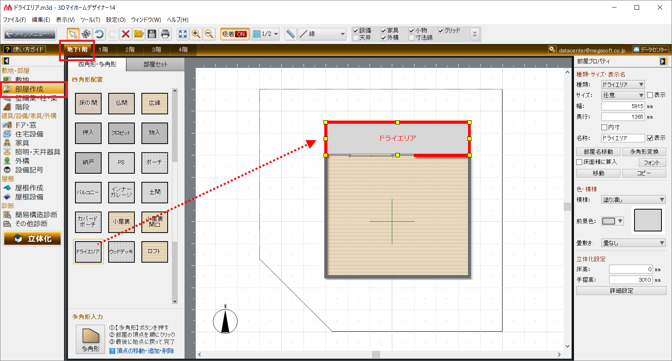Enable the 寸法線 checkbox
The image size is (672, 361).
[411, 38]
